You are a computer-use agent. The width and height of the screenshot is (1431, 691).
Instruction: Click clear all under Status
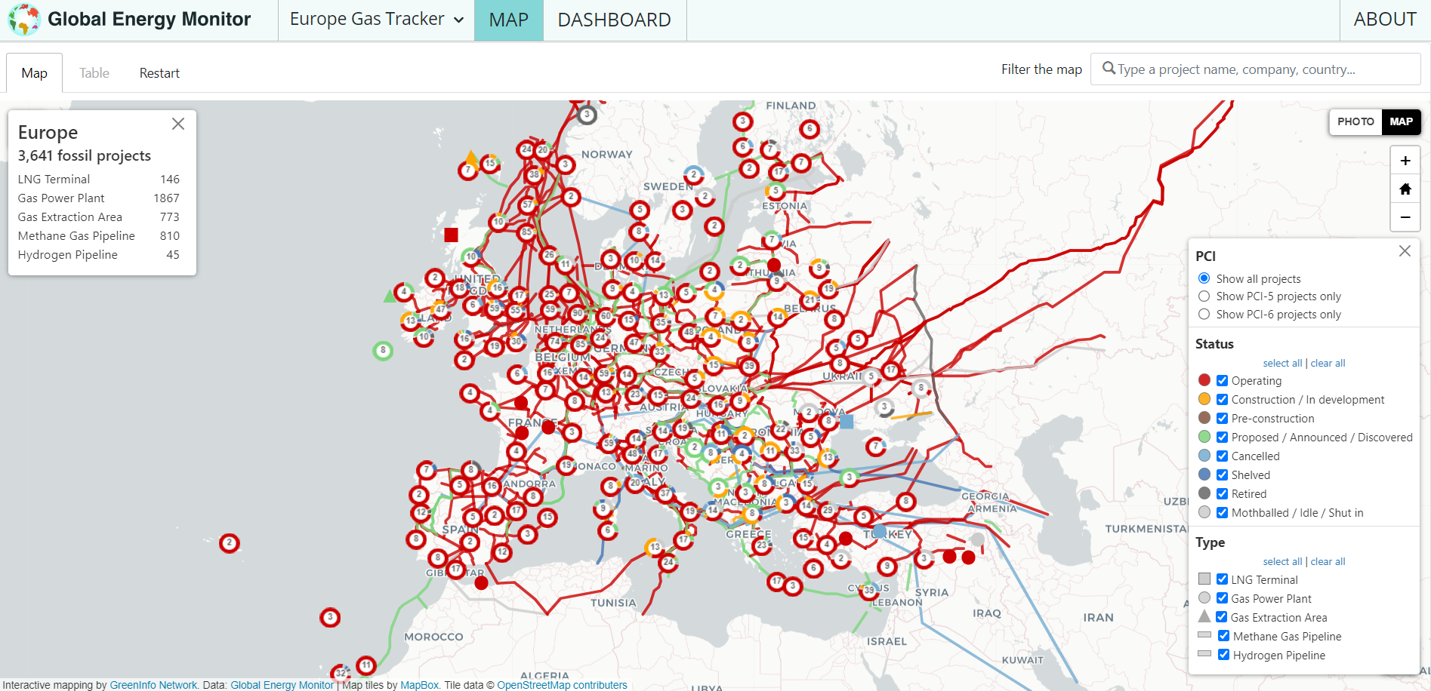1328,363
